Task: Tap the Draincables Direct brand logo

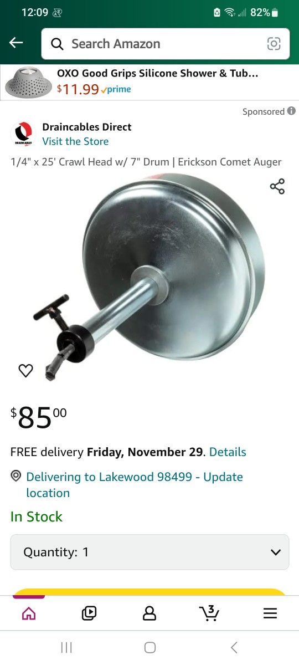Action: coord(23,134)
